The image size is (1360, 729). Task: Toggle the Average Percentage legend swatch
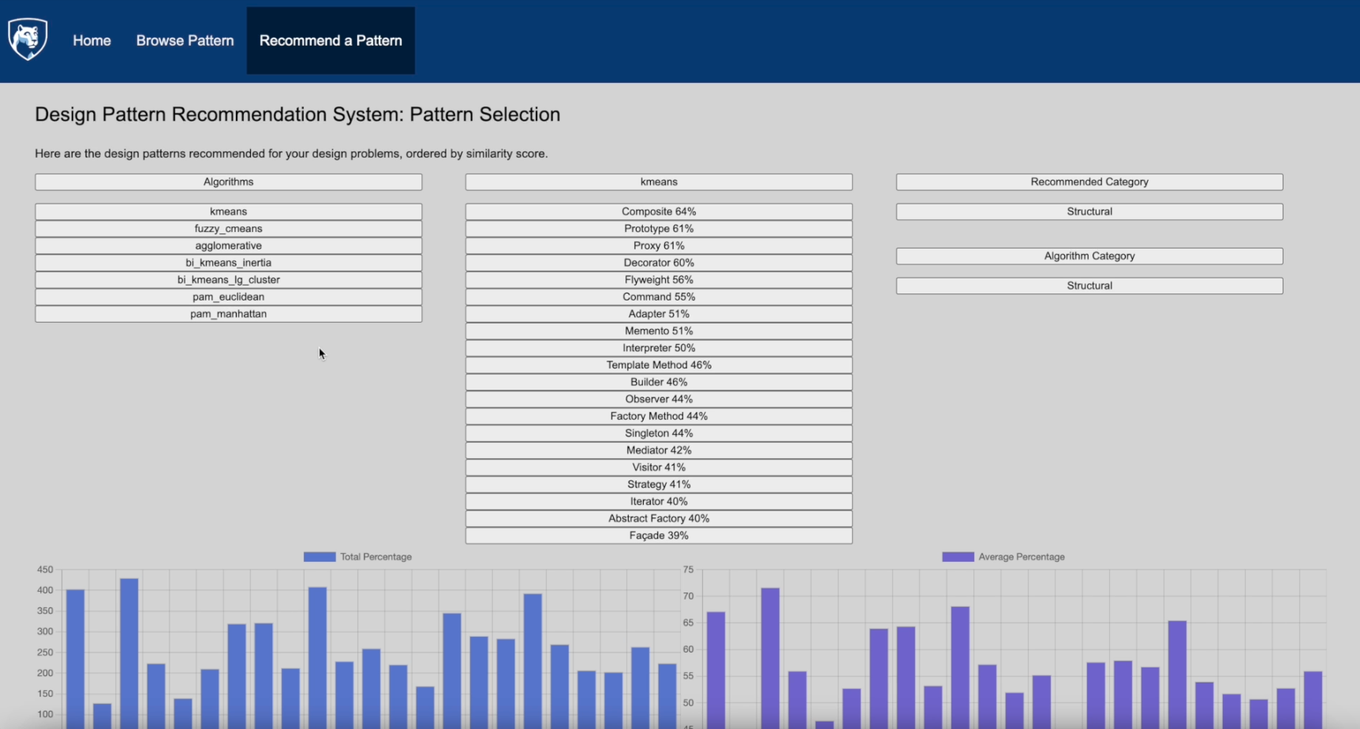point(958,557)
